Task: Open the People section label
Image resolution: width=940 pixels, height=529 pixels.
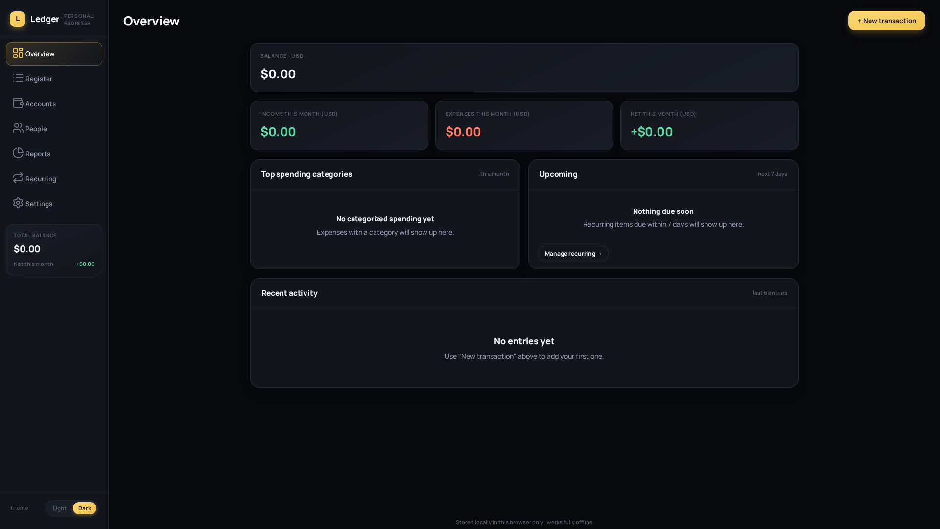Action: click(x=36, y=129)
